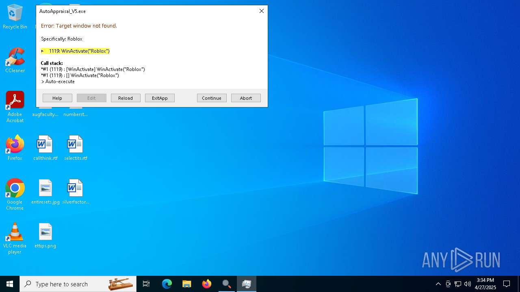Open Google Chrome desktop shortcut

(15, 195)
